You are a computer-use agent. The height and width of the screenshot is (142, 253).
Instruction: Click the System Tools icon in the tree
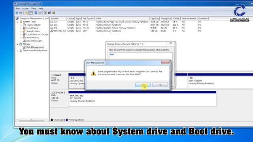pos(21,22)
